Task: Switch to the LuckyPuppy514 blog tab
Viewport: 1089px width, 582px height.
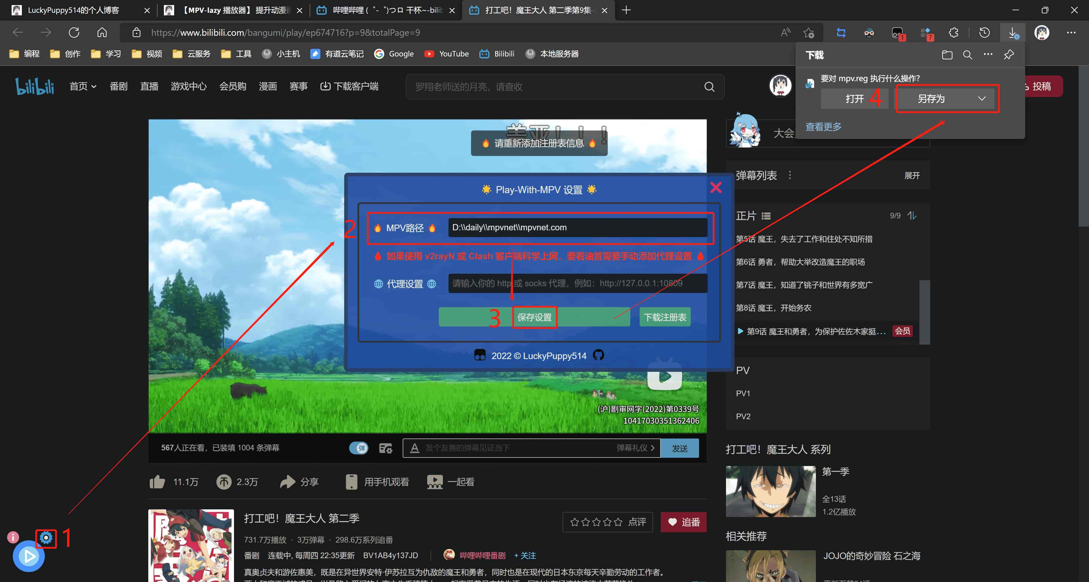Action: 73,10
